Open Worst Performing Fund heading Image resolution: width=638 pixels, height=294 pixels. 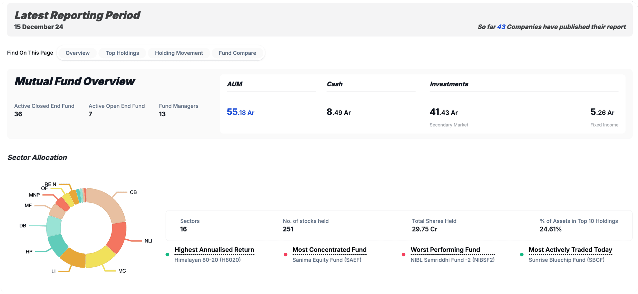[445, 250]
